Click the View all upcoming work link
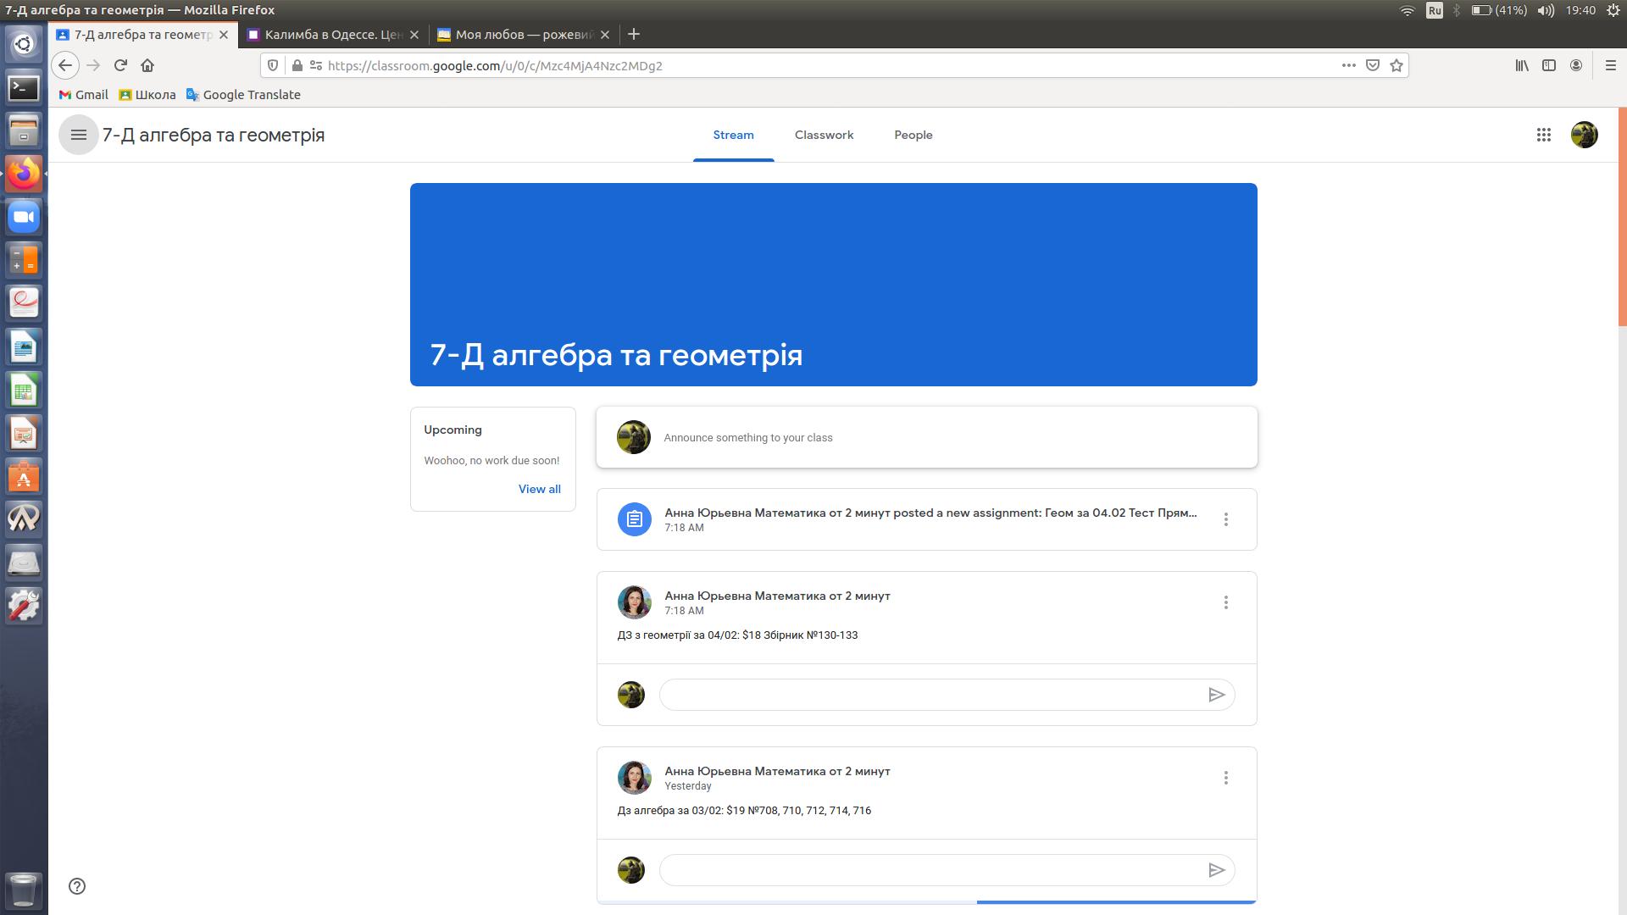Viewport: 1627px width, 915px height. (539, 489)
